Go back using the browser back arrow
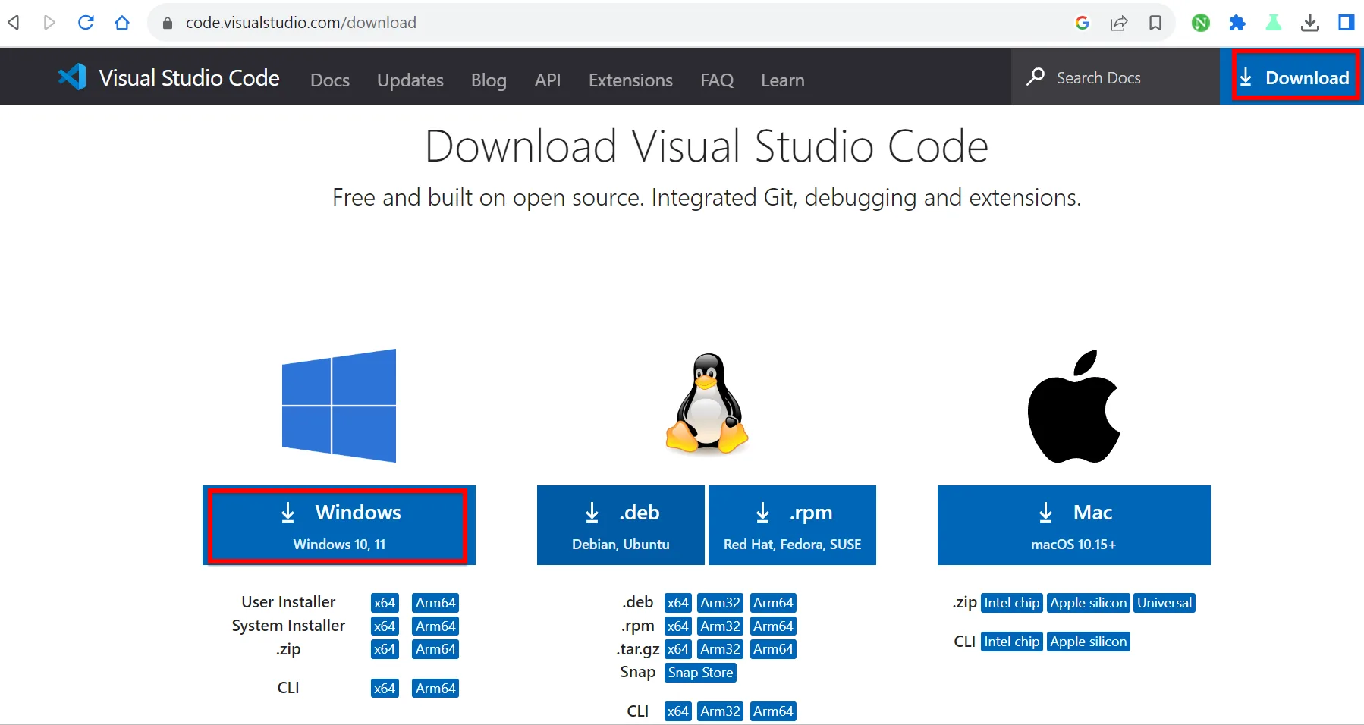Screen dimensions: 1364x725 click(x=14, y=23)
